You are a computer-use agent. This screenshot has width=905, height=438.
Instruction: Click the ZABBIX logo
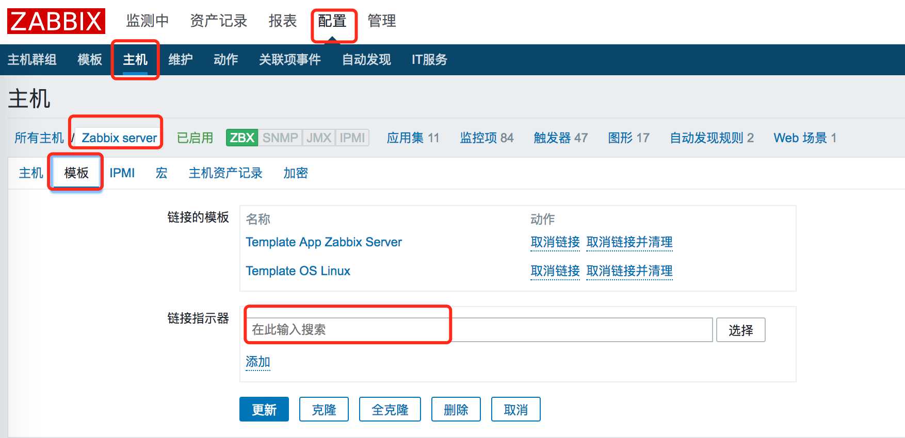click(x=56, y=21)
